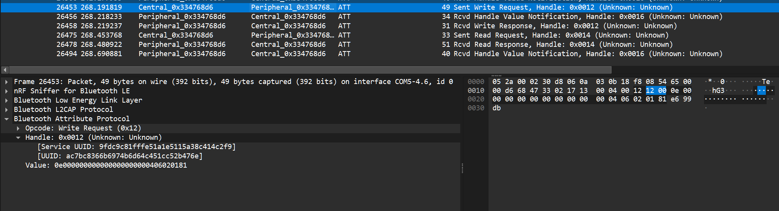Expand Bluetooth L2CAP Protocol node
This screenshot has width=779, height=211.
7,110
